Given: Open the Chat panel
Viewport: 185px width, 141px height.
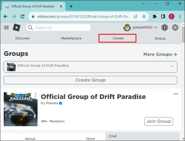Looking at the screenshot, I should [x=143, y=136].
